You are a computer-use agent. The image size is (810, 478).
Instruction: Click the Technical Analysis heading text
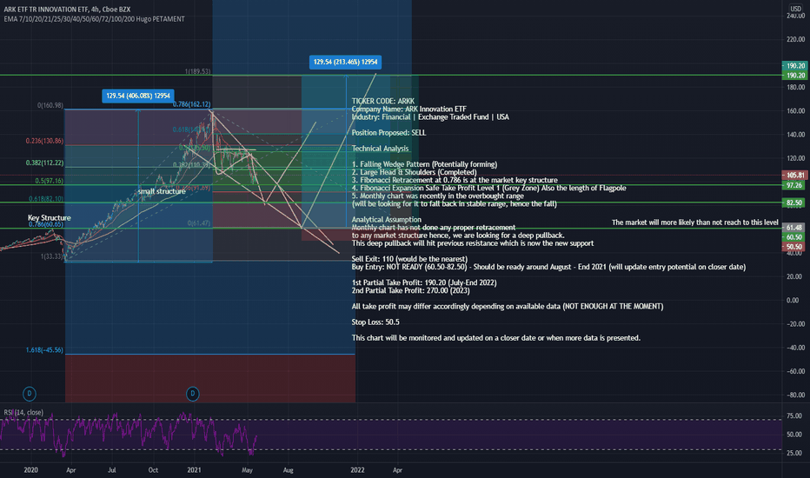click(380, 149)
